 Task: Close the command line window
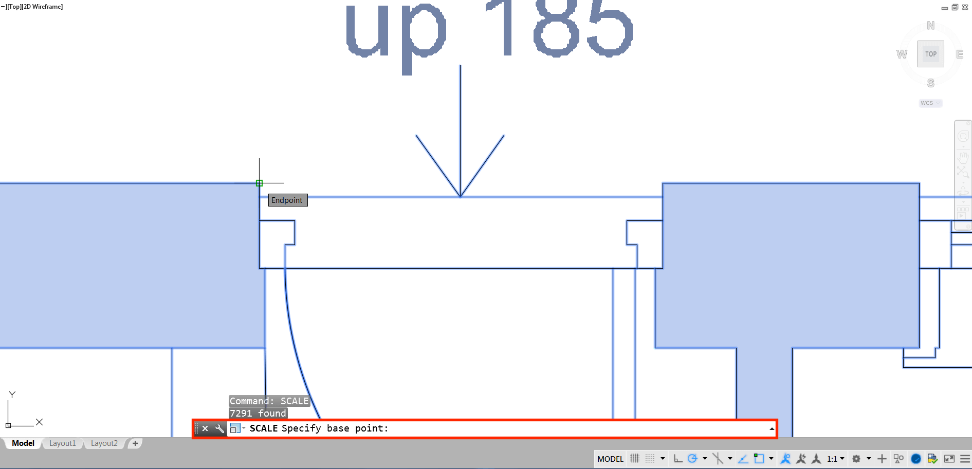[205, 428]
